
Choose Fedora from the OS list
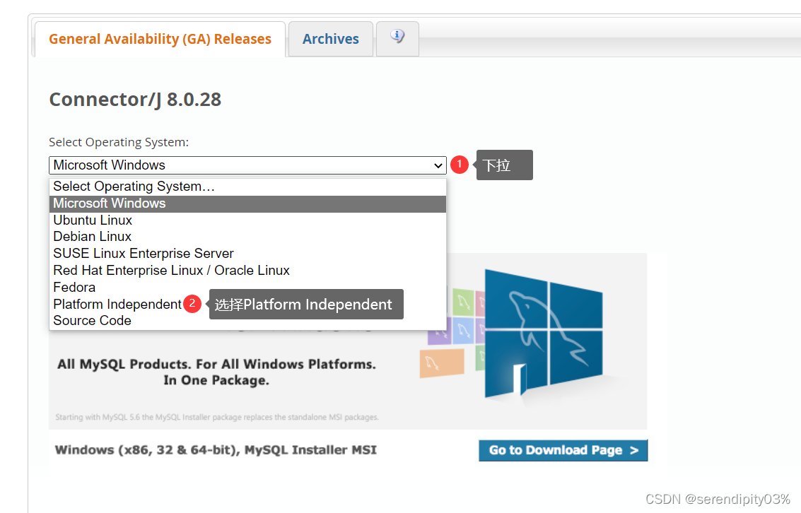pyautogui.click(x=247, y=287)
